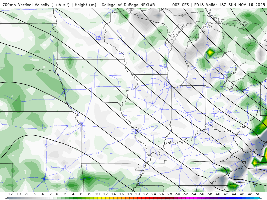This screenshot has width=267, height=200.
Task: Click the '36' color bar label
Action: pyautogui.click(x=202, y=194)
